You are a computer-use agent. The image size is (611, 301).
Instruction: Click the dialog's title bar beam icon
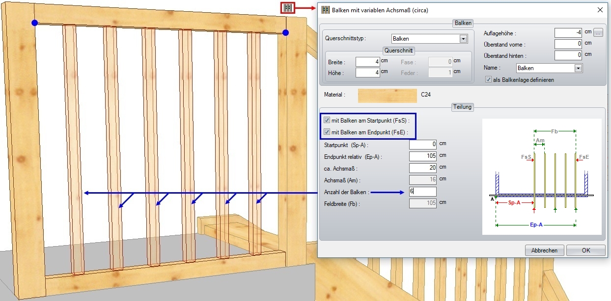coord(325,9)
